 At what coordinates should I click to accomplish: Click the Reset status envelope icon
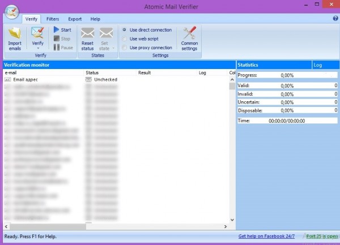tap(87, 33)
